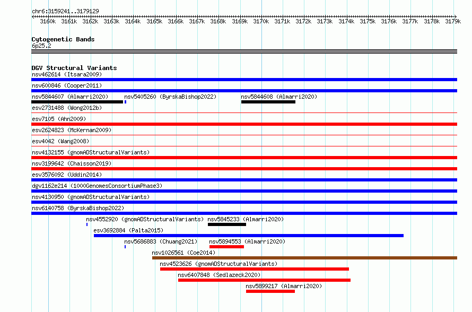
Task: Select the blue nsv600846 variant bar
Action: click(x=244, y=91)
